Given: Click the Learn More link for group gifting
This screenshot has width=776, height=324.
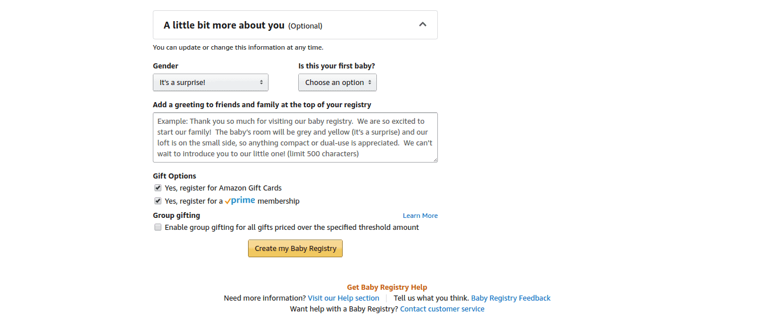Looking at the screenshot, I should click(x=420, y=216).
